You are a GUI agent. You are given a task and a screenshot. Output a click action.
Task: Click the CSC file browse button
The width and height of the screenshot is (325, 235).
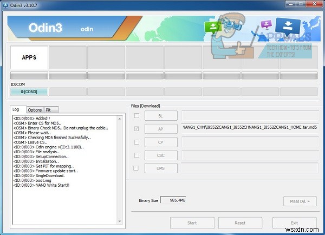coord(161,155)
